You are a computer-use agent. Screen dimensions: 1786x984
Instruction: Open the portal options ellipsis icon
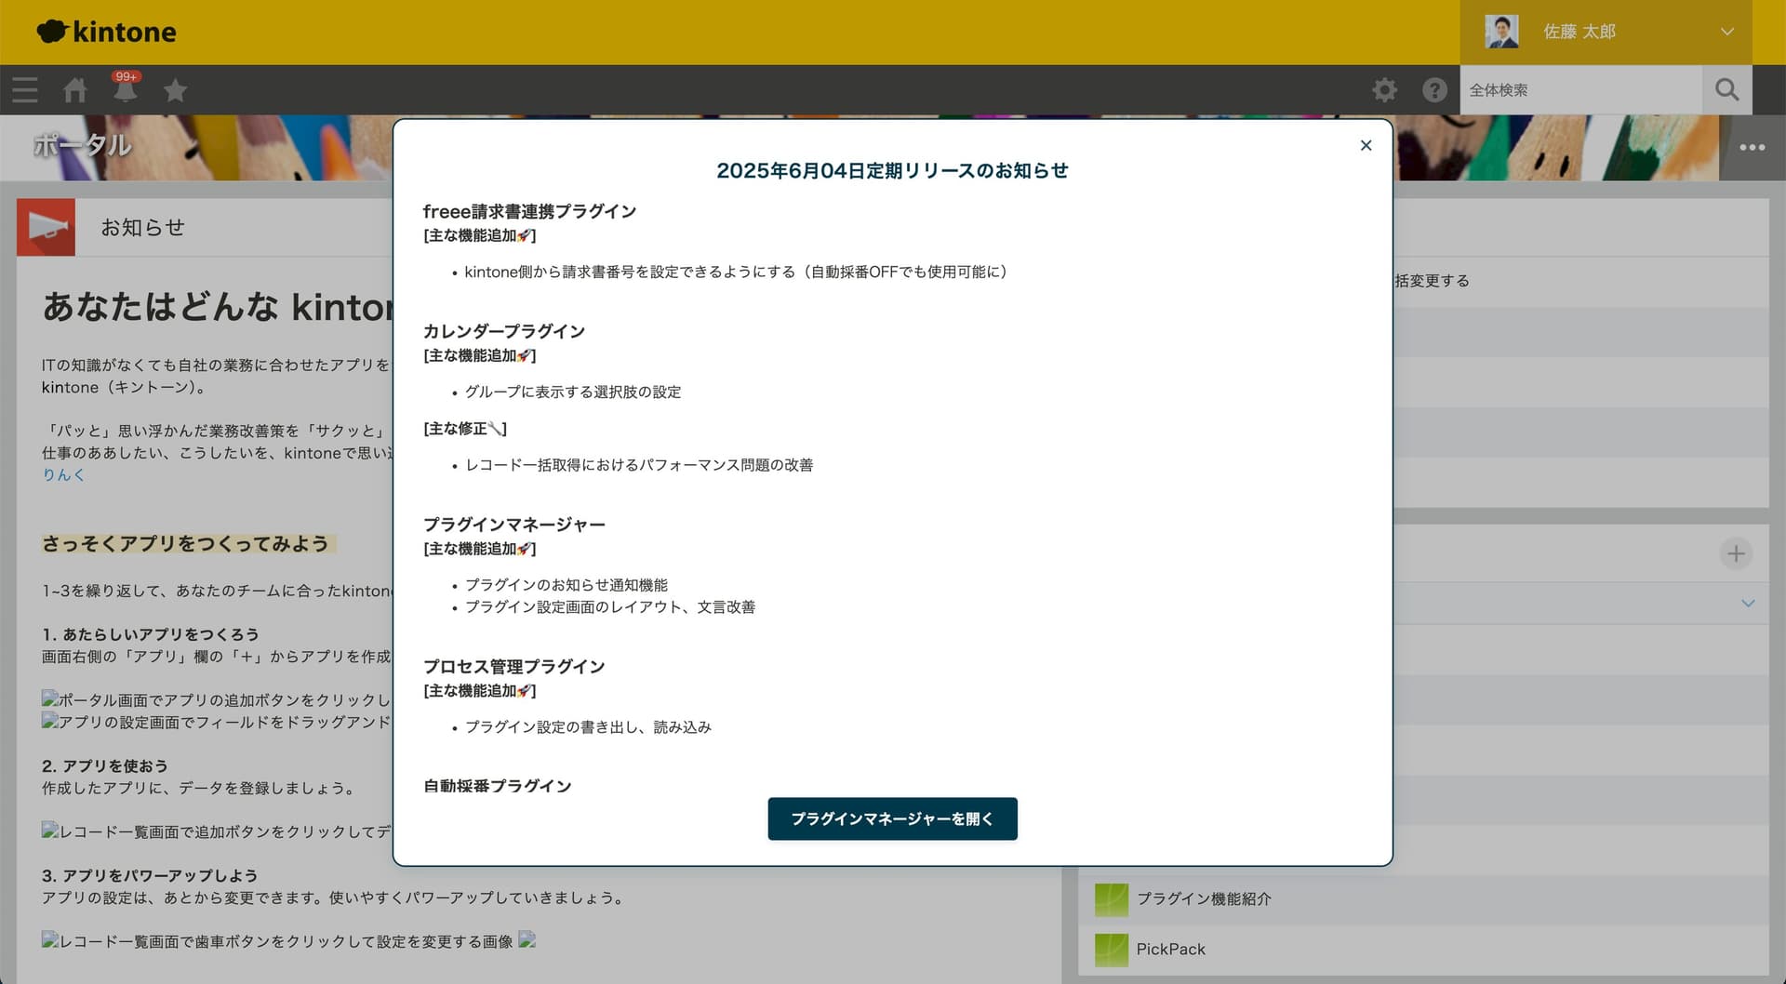1753,147
